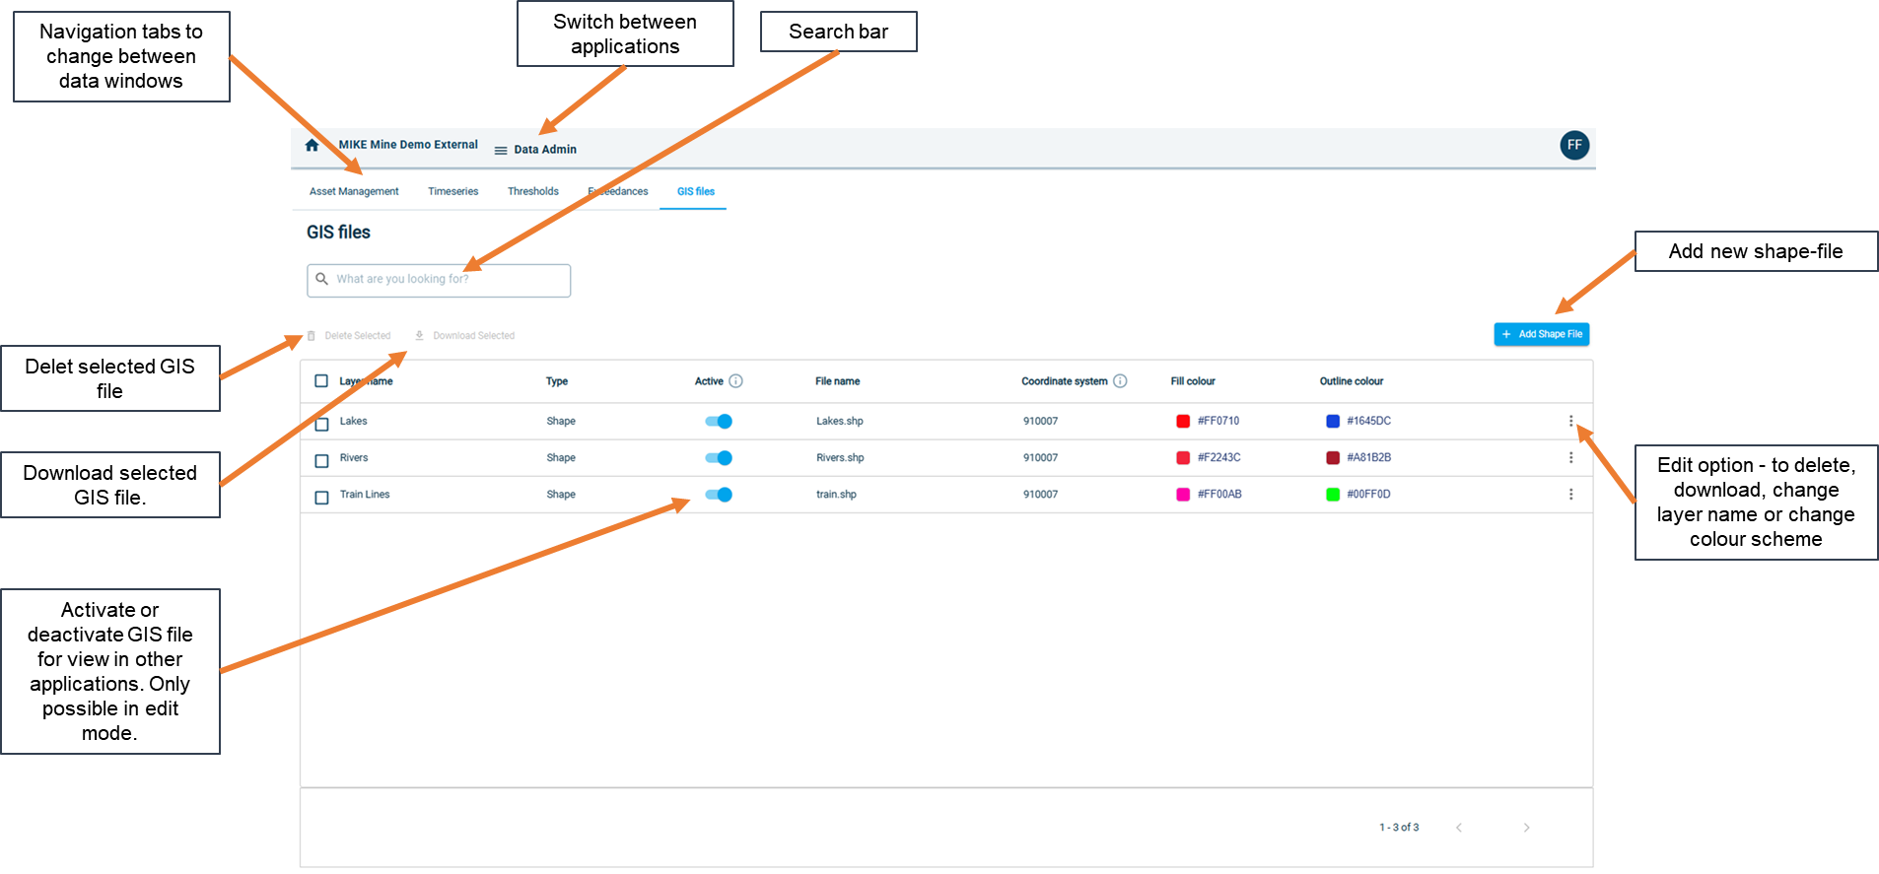Click the Coordinate system info icon

pyautogui.click(x=1120, y=381)
